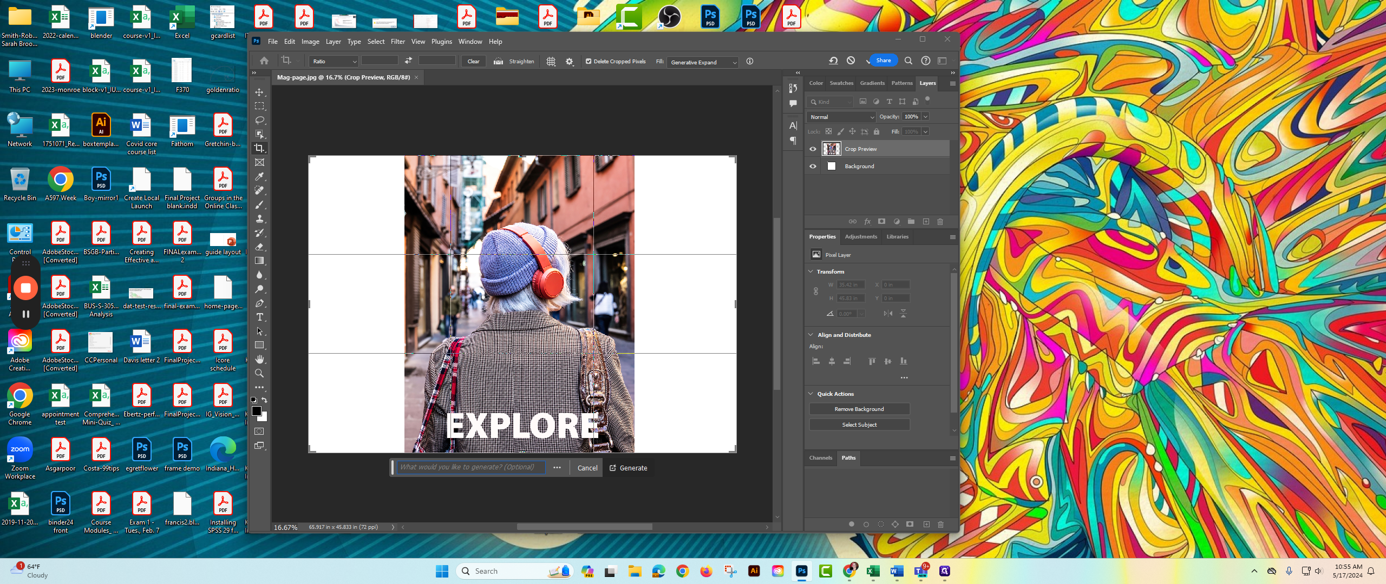
Task: Select the Clone Stamp tool
Action: click(259, 218)
